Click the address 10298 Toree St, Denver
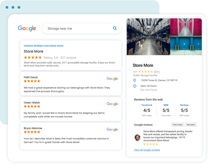Viewport: 209px width, 165px height. (159, 80)
